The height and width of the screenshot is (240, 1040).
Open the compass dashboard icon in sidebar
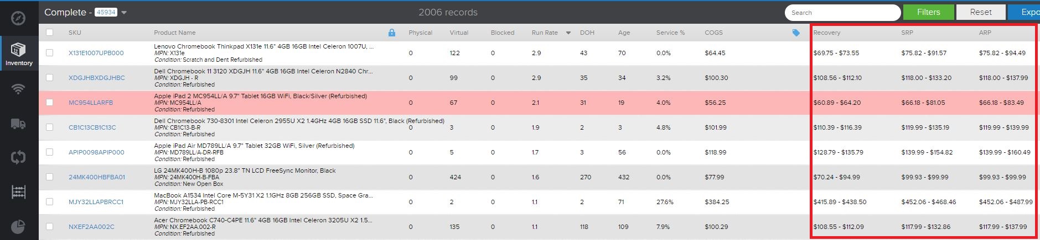(18, 18)
